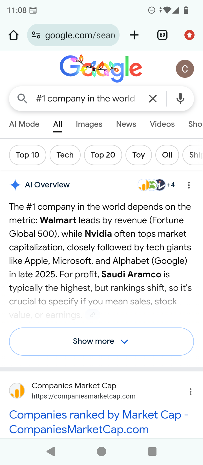The image size is (203, 465).
Task: Tap the AI Overview source link chip
Action: (x=92, y=315)
